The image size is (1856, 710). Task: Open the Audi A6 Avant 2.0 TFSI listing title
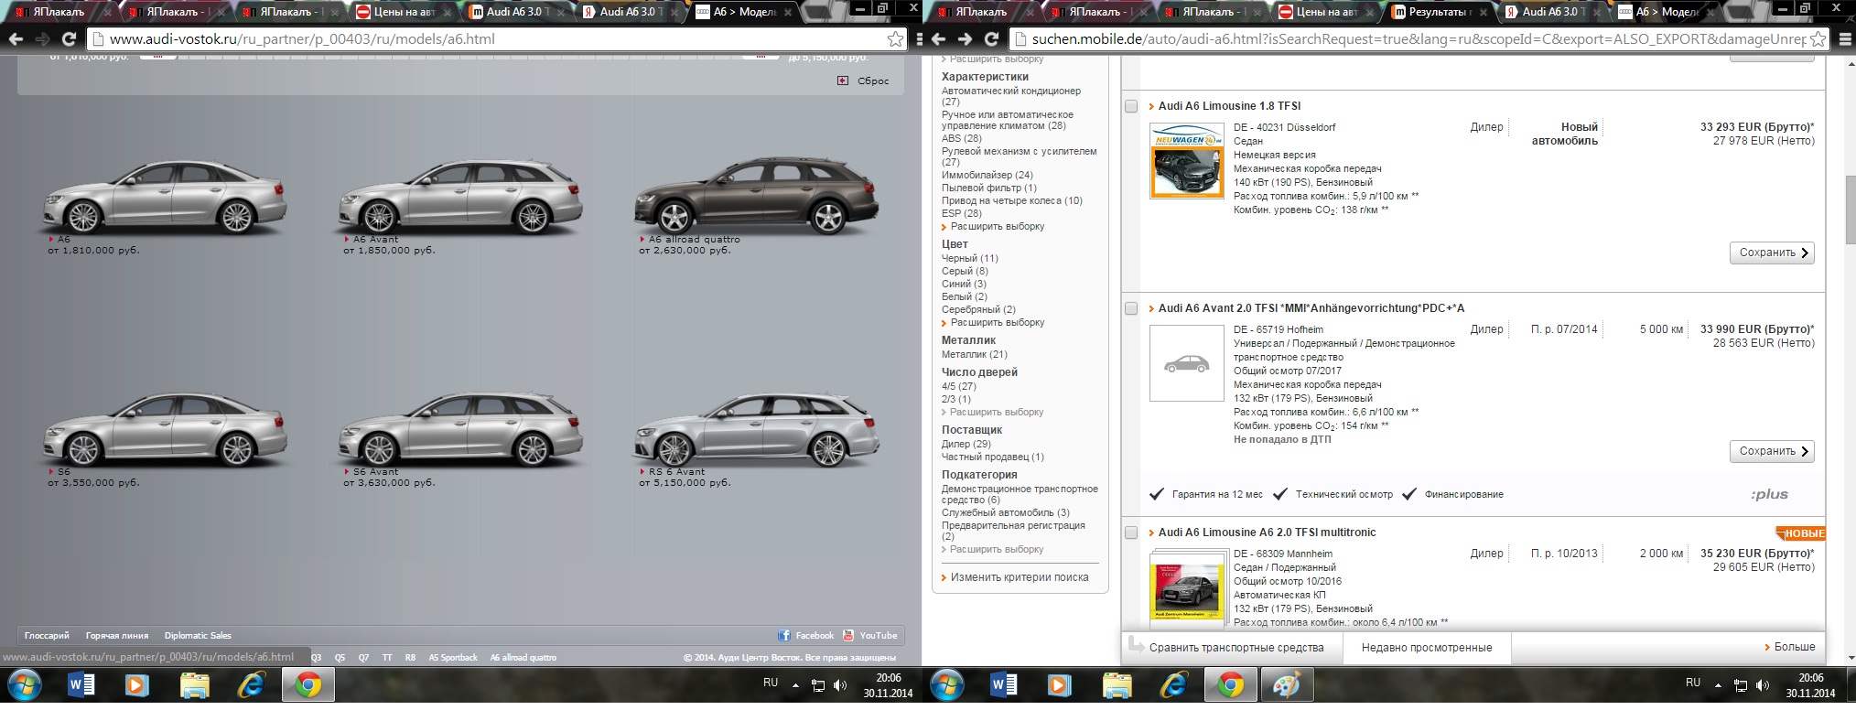[1311, 308]
